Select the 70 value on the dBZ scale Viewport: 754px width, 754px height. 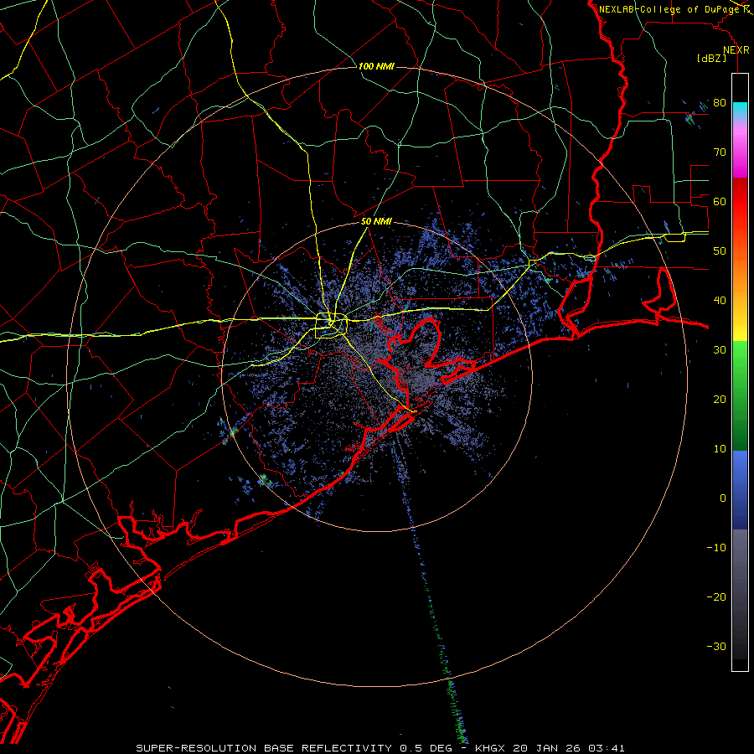720,152
